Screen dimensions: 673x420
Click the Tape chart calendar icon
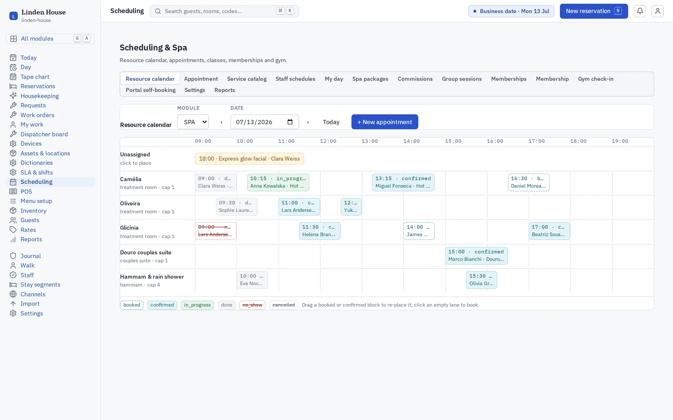click(x=13, y=77)
